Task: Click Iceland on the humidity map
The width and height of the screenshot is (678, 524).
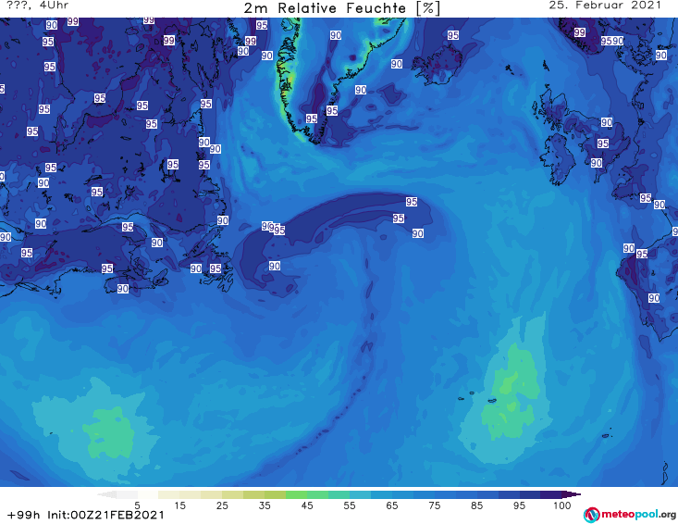Action: point(438,66)
